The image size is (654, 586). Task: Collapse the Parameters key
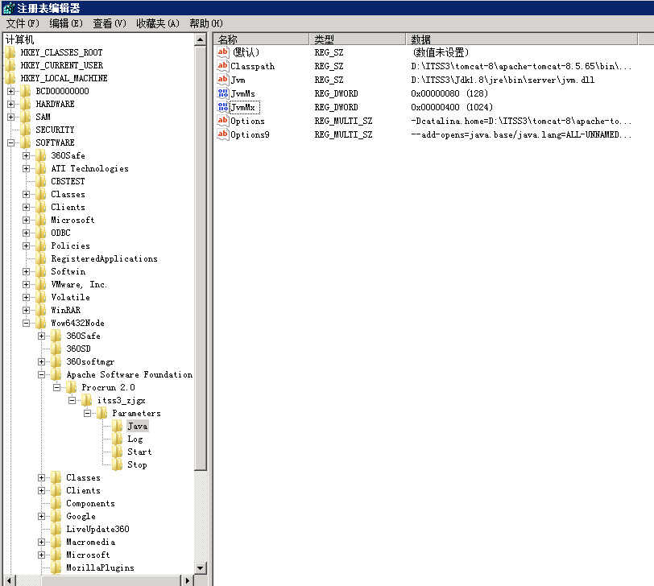coord(87,413)
